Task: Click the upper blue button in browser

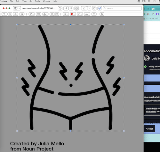Action: pos(152,78)
